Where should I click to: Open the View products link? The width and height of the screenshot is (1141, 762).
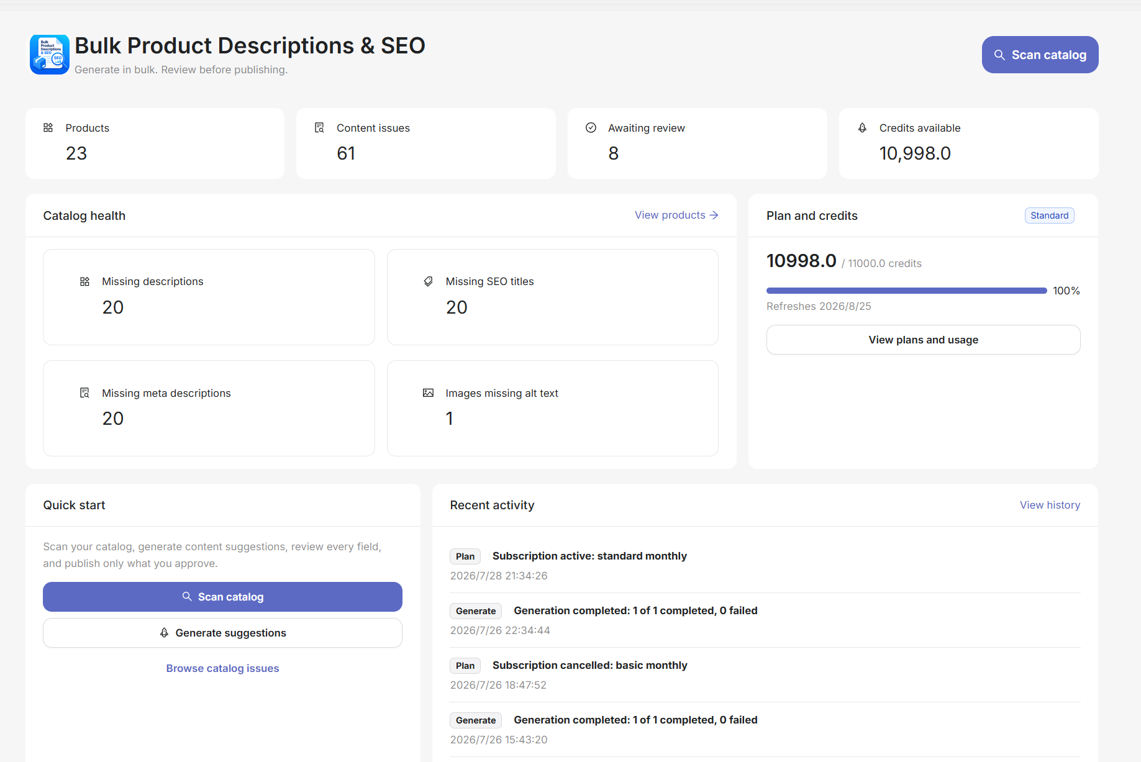click(x=676, y=215)
